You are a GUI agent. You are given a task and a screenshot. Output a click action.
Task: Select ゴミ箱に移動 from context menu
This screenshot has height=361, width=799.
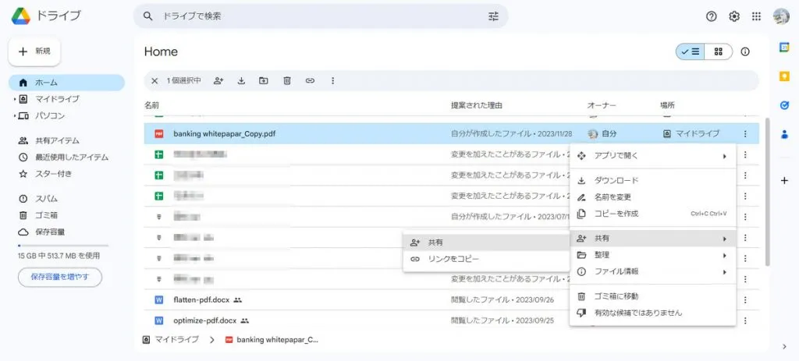[x=653, y=296]
